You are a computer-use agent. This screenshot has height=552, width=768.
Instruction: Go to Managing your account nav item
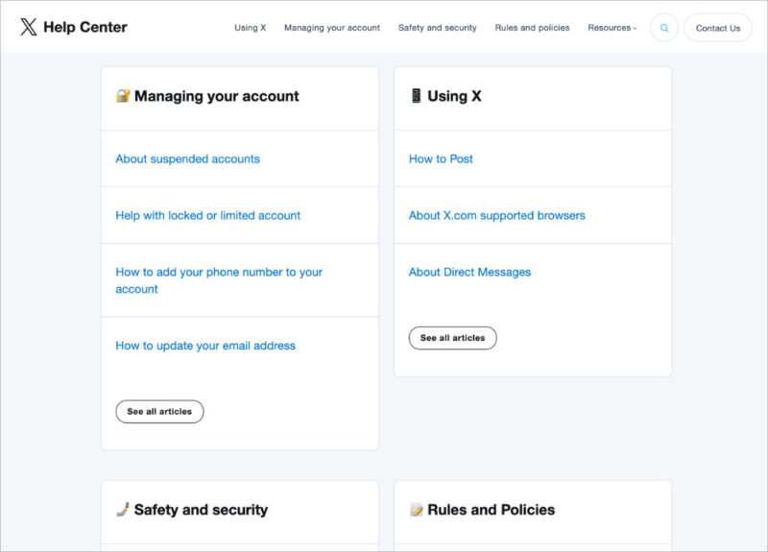[332, 28]
